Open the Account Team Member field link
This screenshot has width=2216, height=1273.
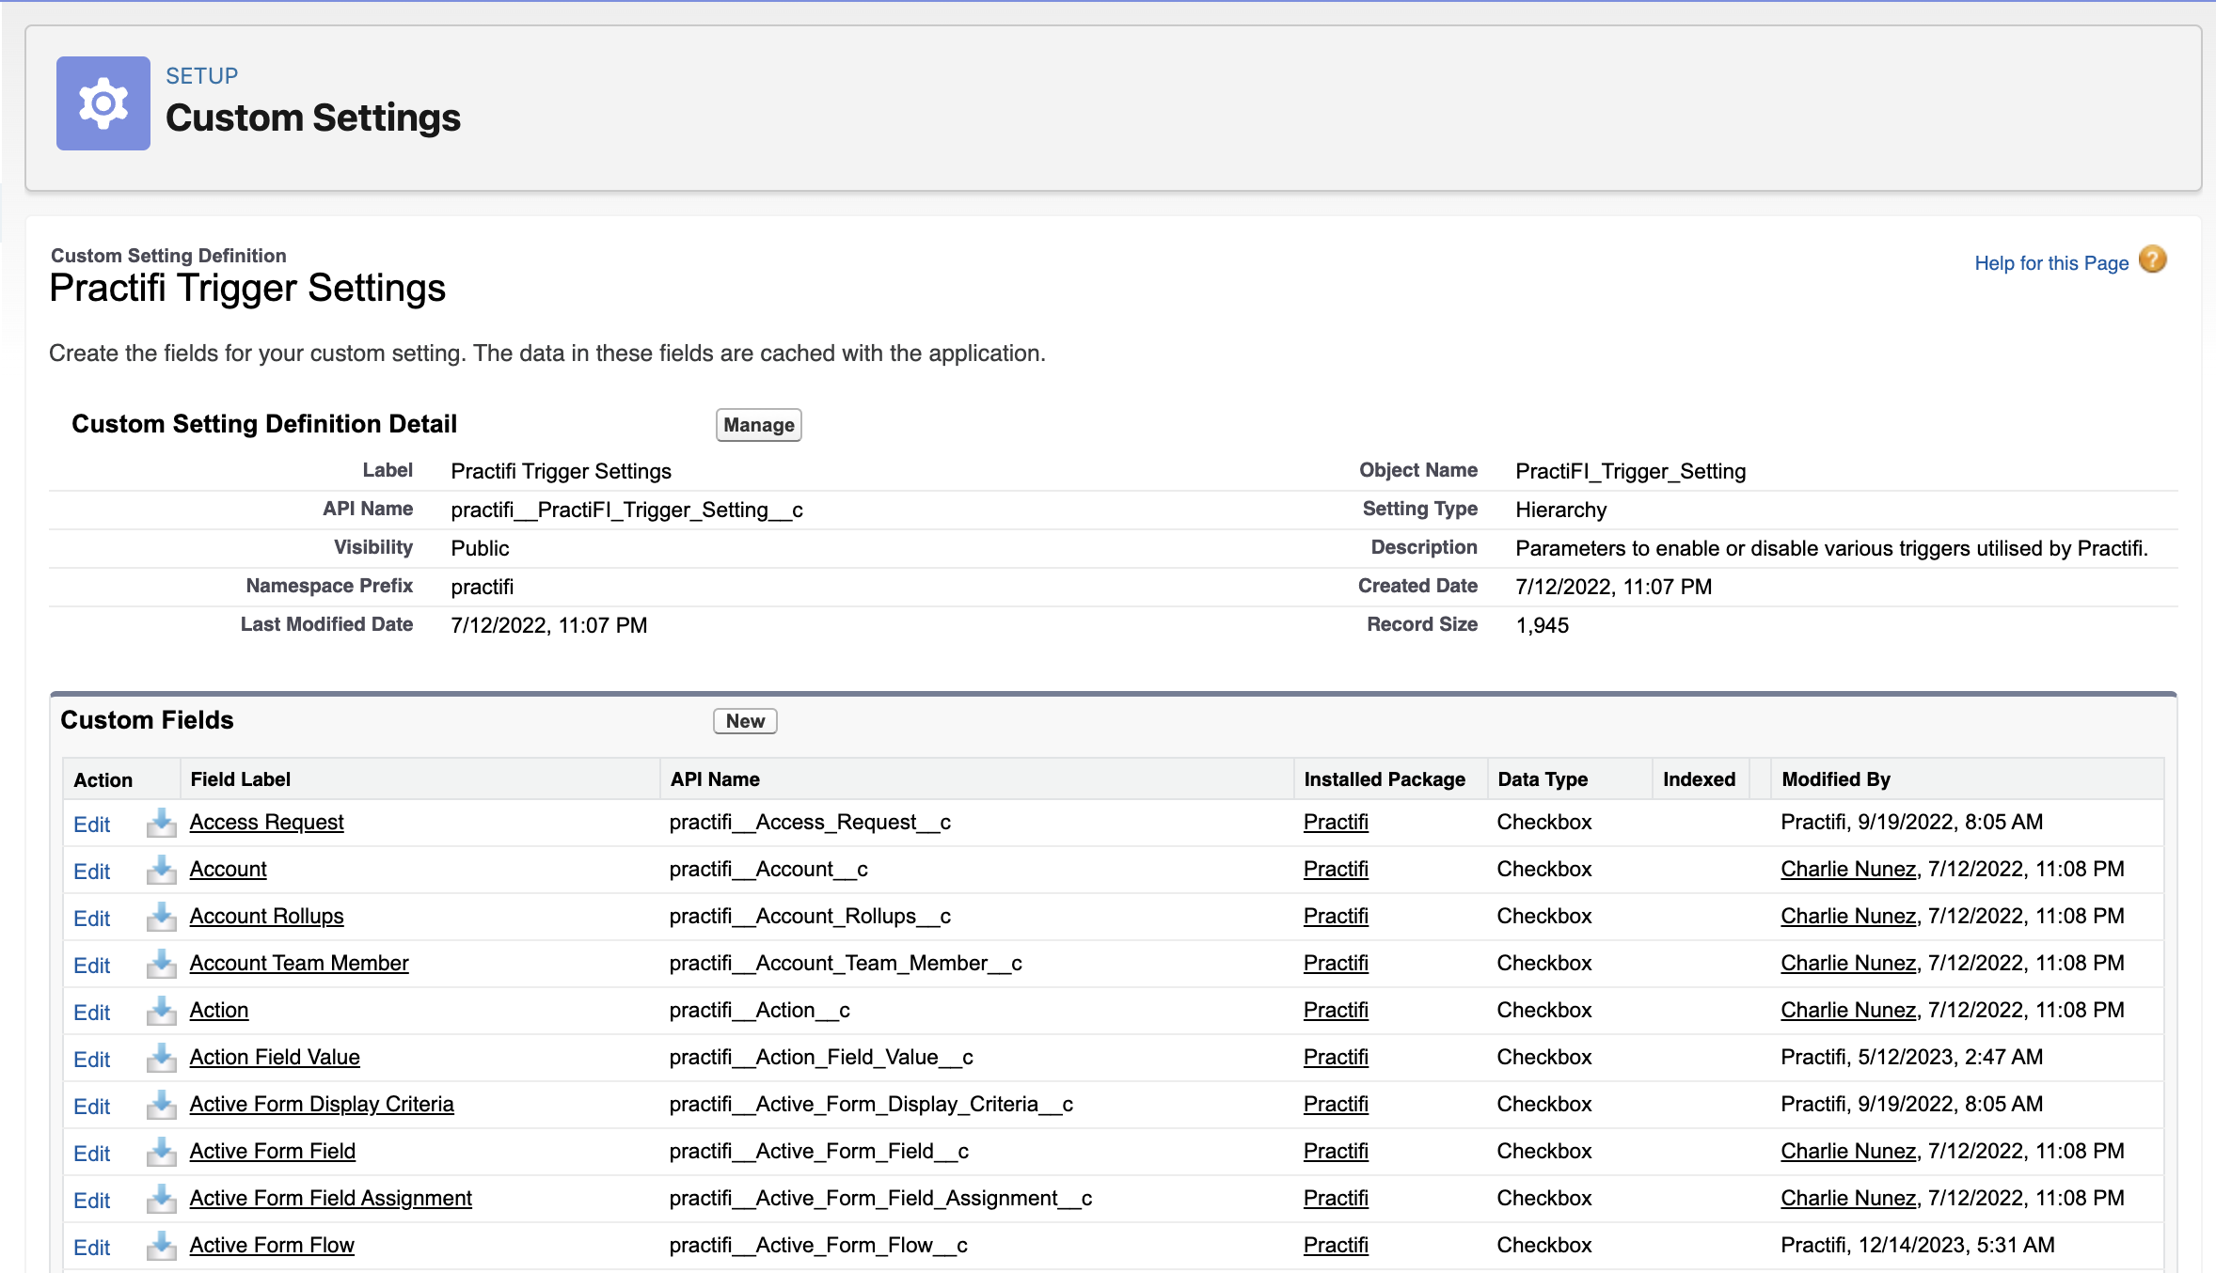(299, 963)
